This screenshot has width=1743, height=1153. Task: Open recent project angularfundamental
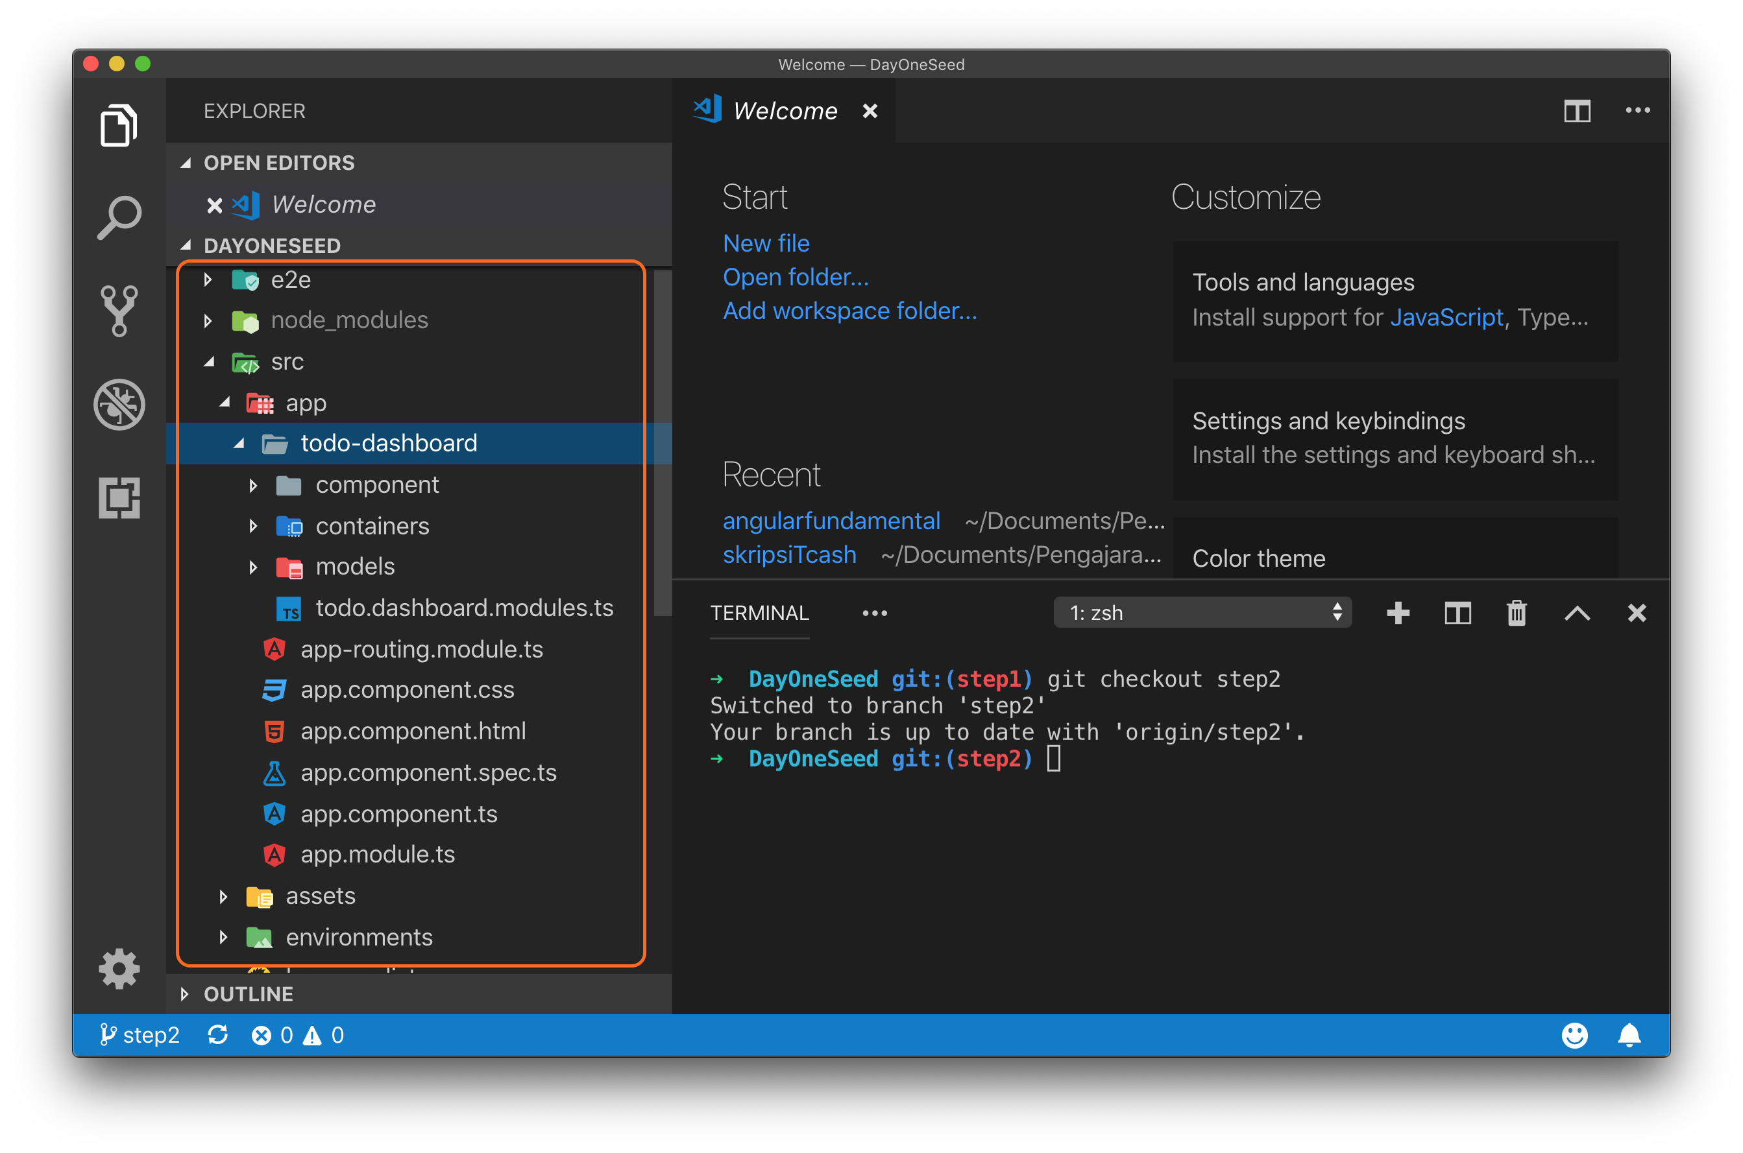tap(831, 521)
